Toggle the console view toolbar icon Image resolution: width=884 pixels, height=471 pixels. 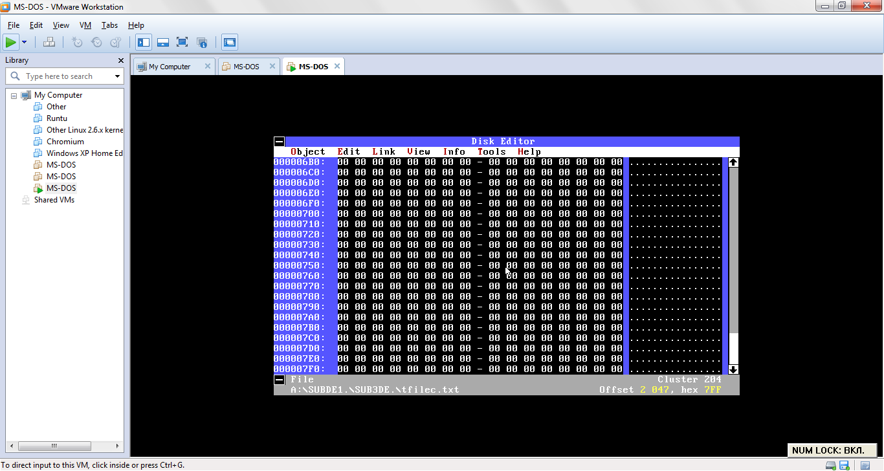(x=230, y=43)
